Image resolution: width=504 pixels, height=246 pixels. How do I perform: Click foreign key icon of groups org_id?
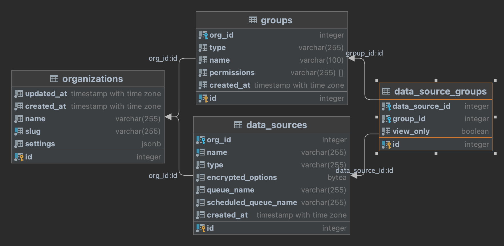click(203, 35)
